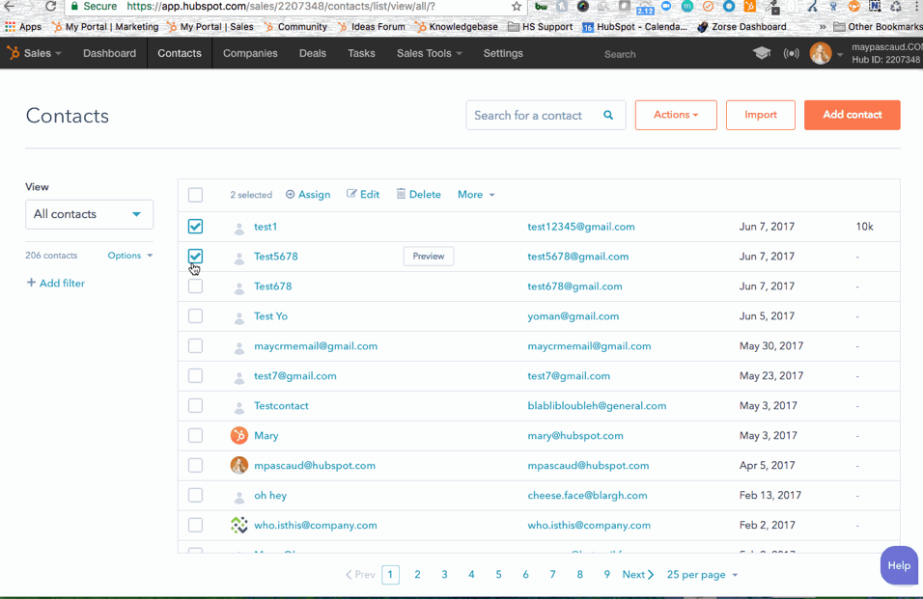Click the HubSpot sprocket logo

(13, 53)
